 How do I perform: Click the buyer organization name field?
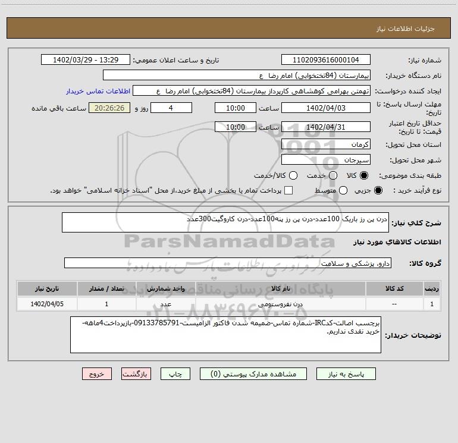(x=237, y=75)
